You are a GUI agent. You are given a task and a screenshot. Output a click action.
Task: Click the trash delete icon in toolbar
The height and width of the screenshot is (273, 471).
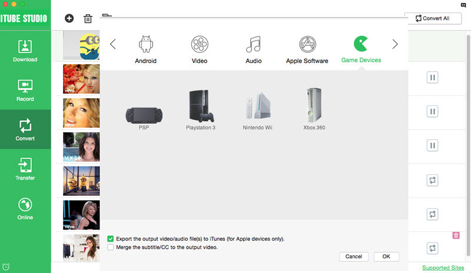(88, 19)
